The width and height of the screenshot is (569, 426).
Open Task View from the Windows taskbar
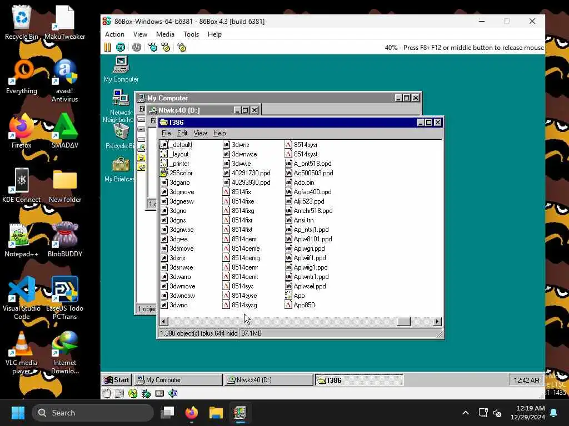coord(167,413)
